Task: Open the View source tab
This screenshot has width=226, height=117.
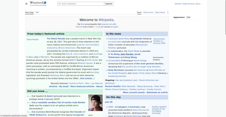Action: [148, 12]
